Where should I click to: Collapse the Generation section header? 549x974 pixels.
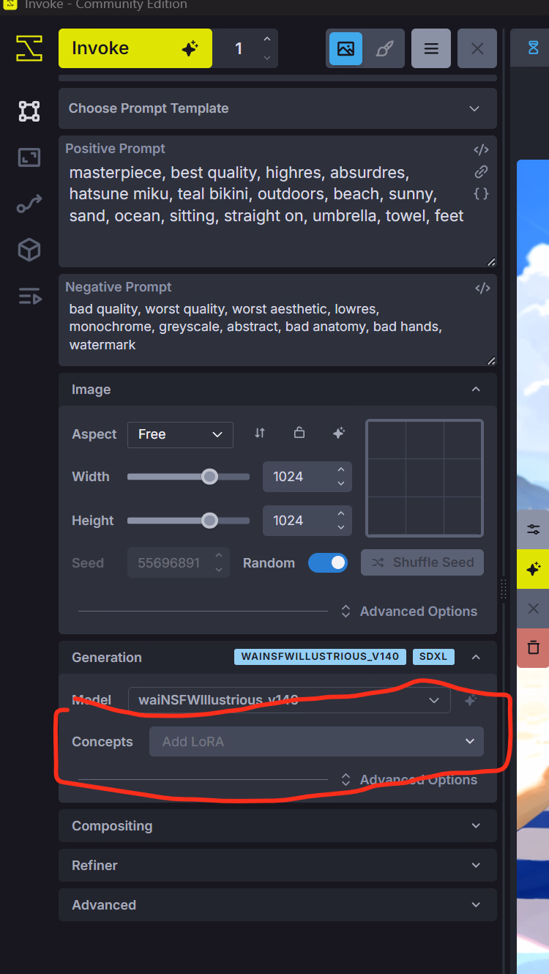point(277,658)
